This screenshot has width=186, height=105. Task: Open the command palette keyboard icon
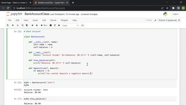tap(83, 25)
